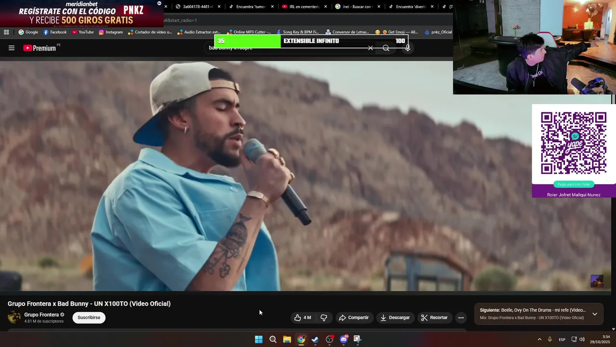Switch to the 3a604178-4481 browser tab
Screen dimensions: 616x347
194,7
